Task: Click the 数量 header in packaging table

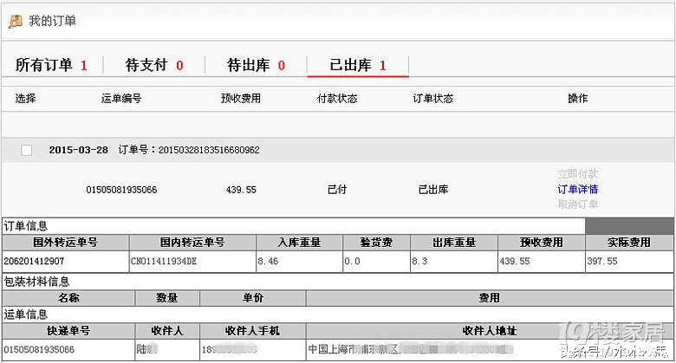Action: [167, 298]
